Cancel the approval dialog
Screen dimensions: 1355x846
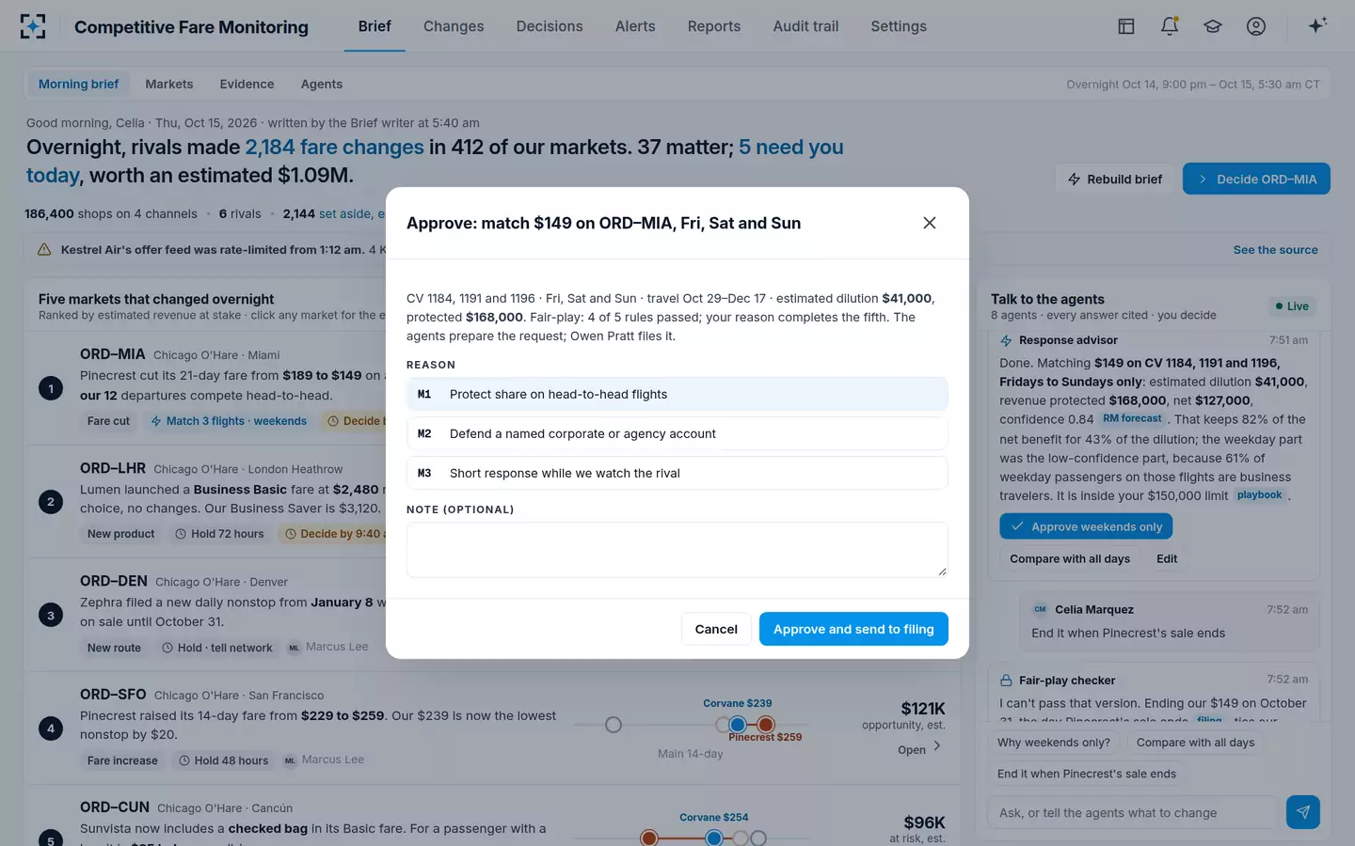[x=716, y=629]
